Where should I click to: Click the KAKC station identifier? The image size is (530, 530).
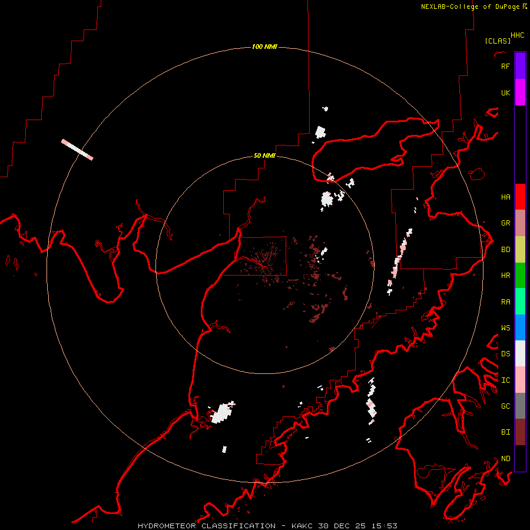pos(302,526)
